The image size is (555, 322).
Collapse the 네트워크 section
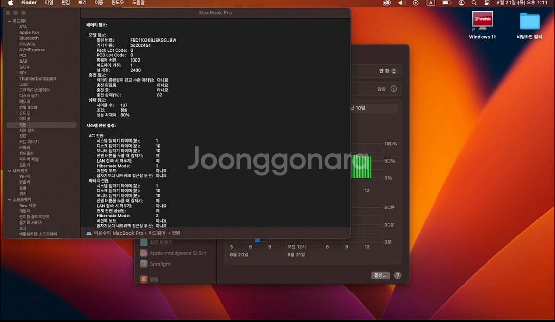pyautogui.click(x=10, y=171)
